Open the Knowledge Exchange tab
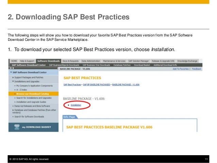Image resolution: width=217 pixels, height=163 pixels. point(187,61)
